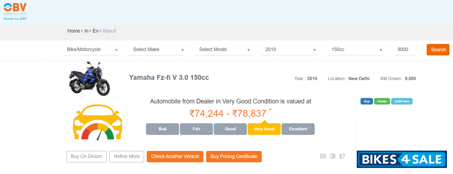Click the Bikes4Sale watermark logo
The image size is (453, 174).
point(402,159)
